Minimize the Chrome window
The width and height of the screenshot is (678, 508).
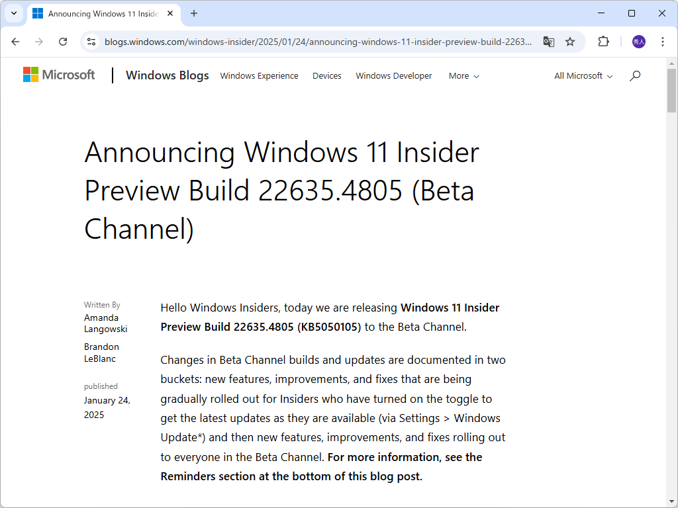(x=601, y=13)
